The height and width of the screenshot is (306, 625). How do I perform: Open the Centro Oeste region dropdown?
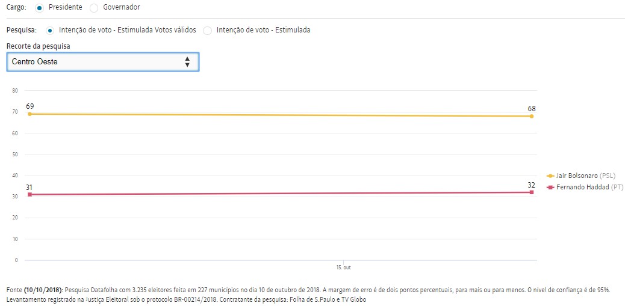102,61
